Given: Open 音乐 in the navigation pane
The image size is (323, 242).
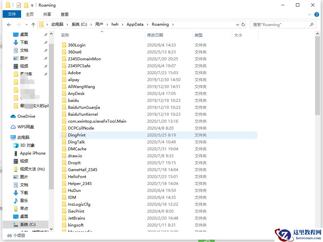Looking at the screenshot, I should [x=24, y=201].
